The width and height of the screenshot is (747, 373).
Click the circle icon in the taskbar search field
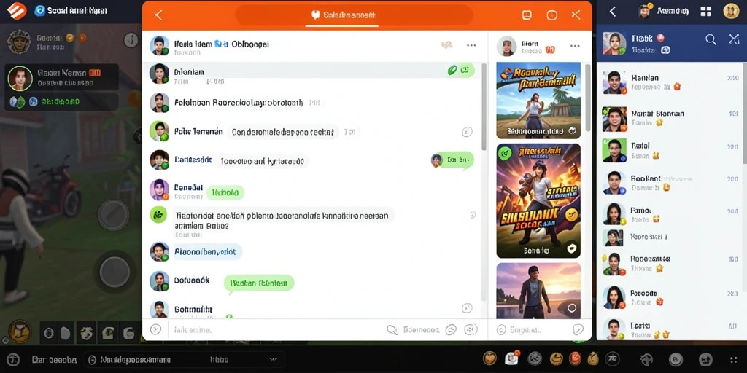(93, 360)
